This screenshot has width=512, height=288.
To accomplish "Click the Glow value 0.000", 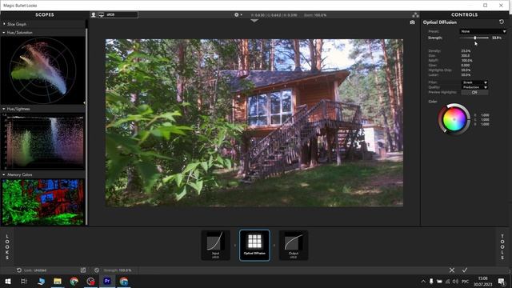I will coord(466,66).
